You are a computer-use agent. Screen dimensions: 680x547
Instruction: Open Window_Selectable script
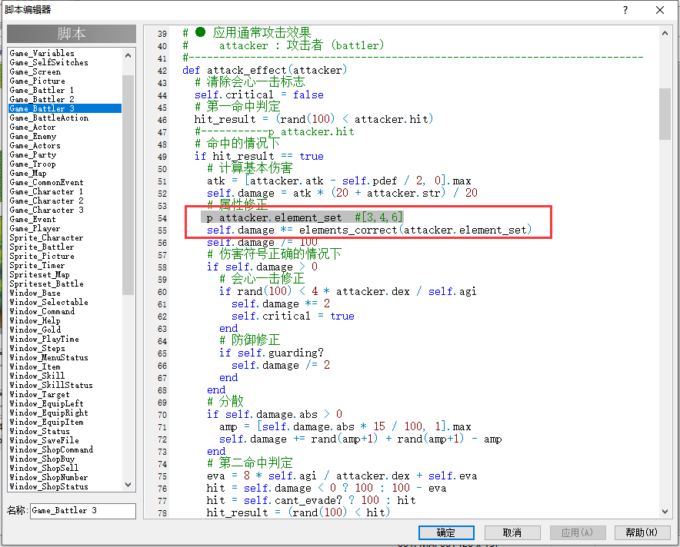pyautogui.click(x=48, y=302)
